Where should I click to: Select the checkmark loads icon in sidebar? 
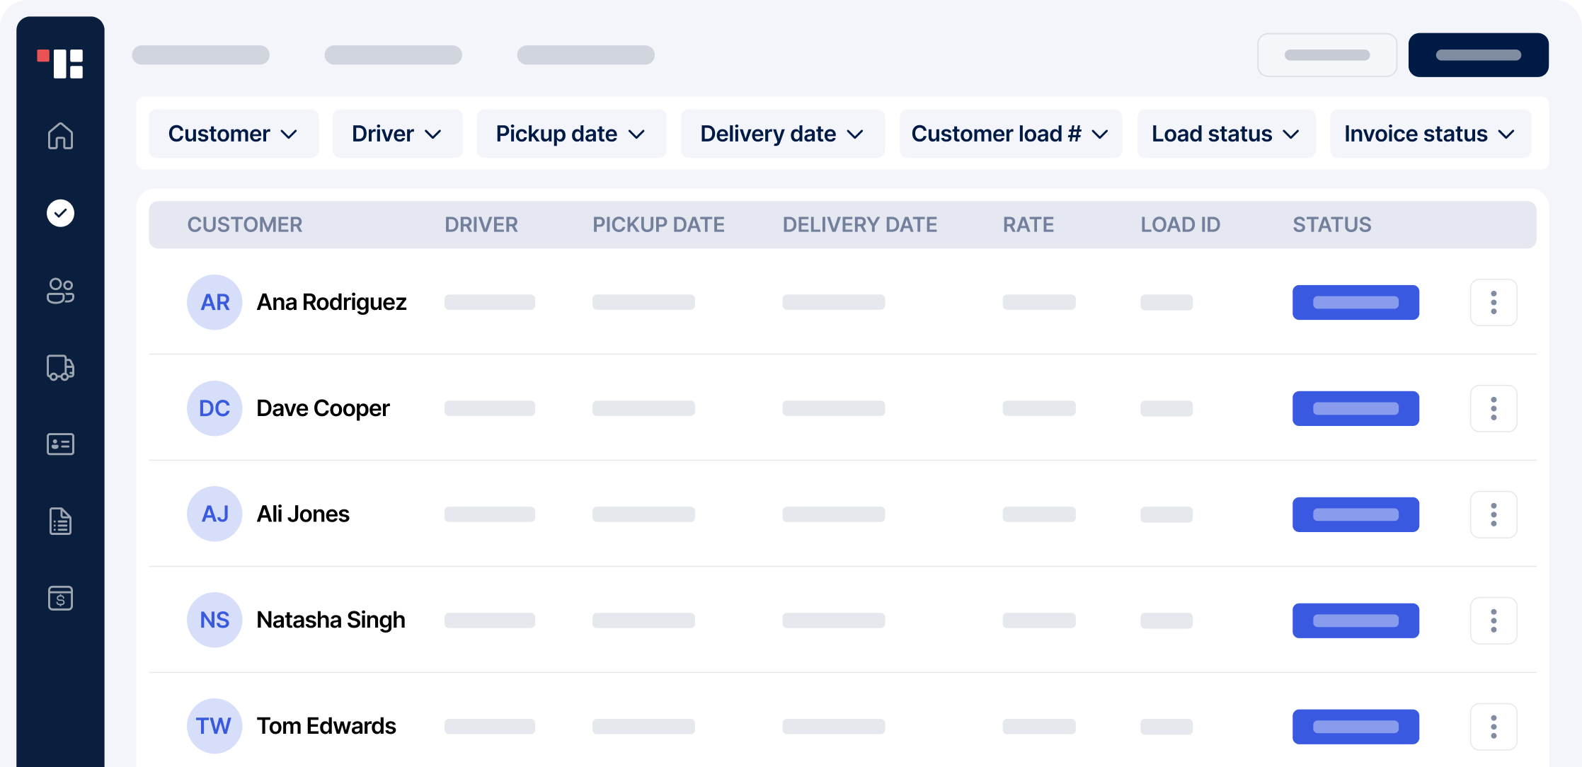[x=60, y=213]
